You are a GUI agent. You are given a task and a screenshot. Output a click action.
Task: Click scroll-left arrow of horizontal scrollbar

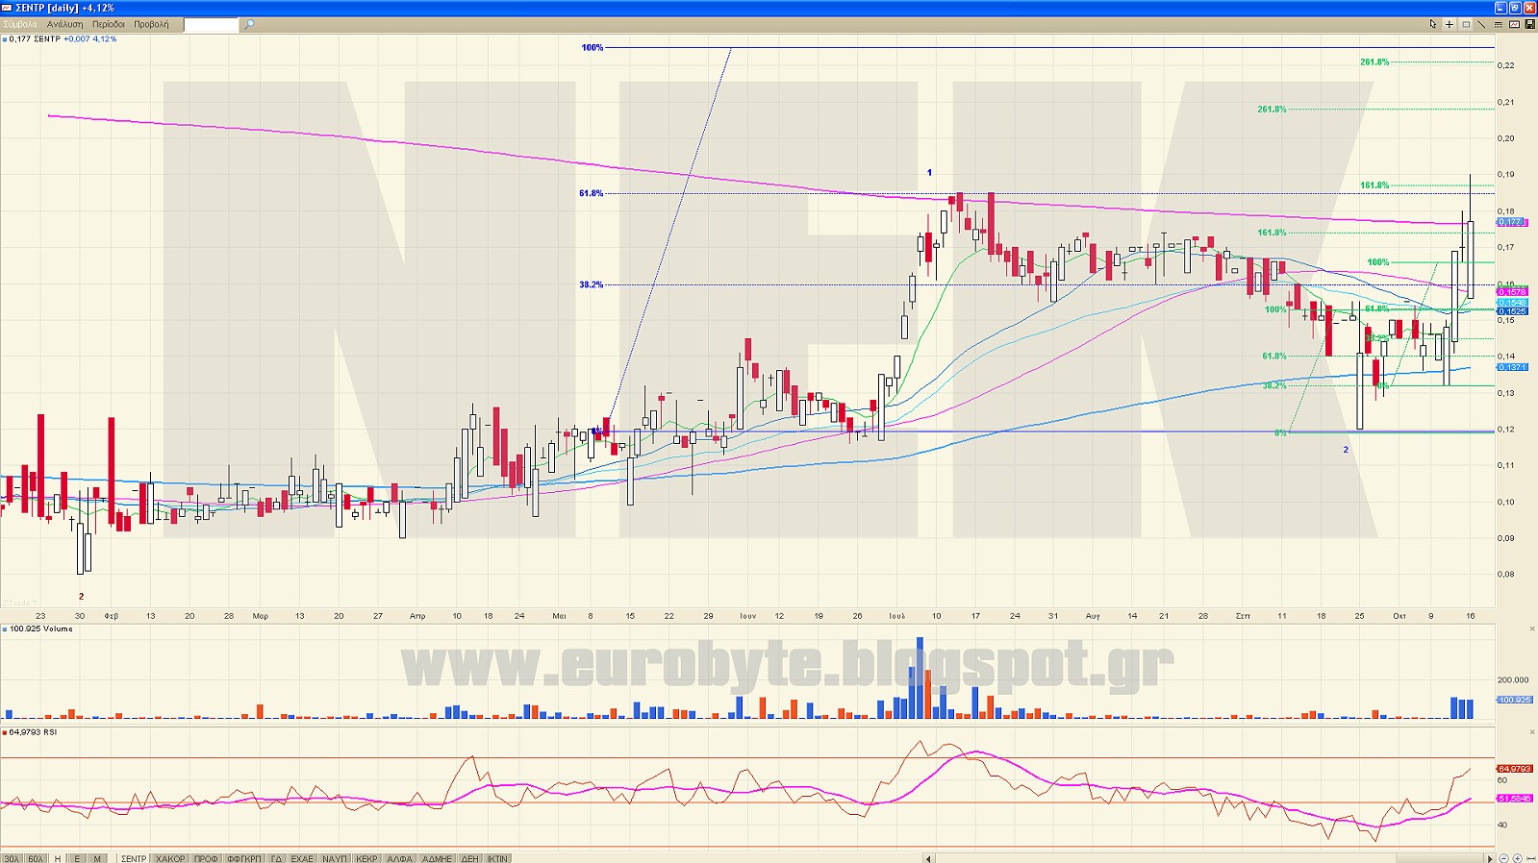click(928, 858)
